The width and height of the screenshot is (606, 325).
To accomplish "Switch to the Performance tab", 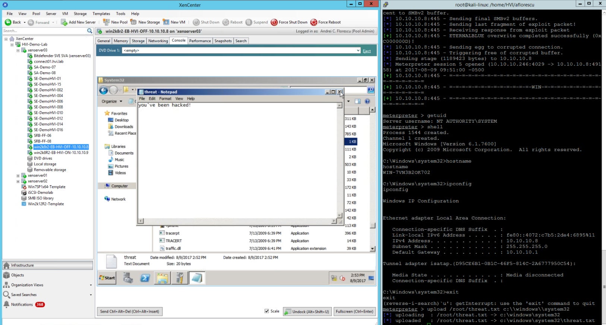I will click(200, 41).
